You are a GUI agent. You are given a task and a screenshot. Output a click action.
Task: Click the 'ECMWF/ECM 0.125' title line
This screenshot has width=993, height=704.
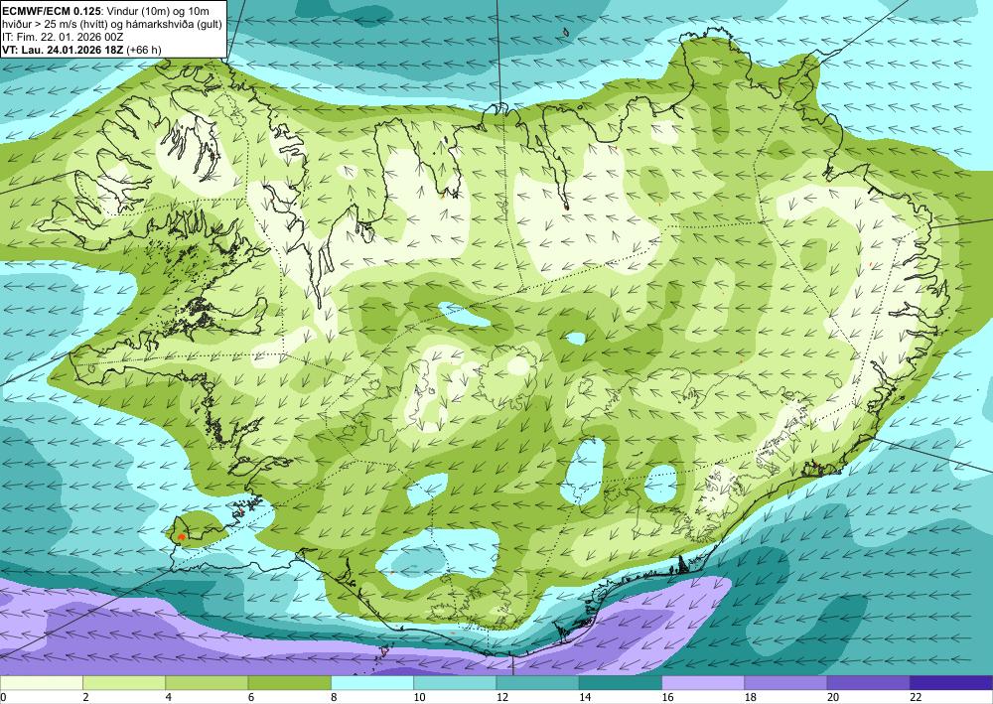click(x=106, y=11)
